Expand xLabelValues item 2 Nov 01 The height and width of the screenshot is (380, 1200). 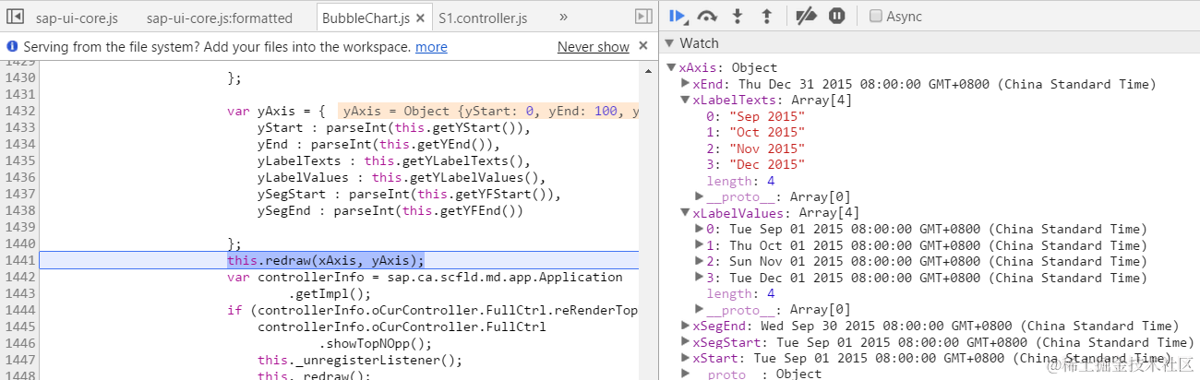click(699, 261)
